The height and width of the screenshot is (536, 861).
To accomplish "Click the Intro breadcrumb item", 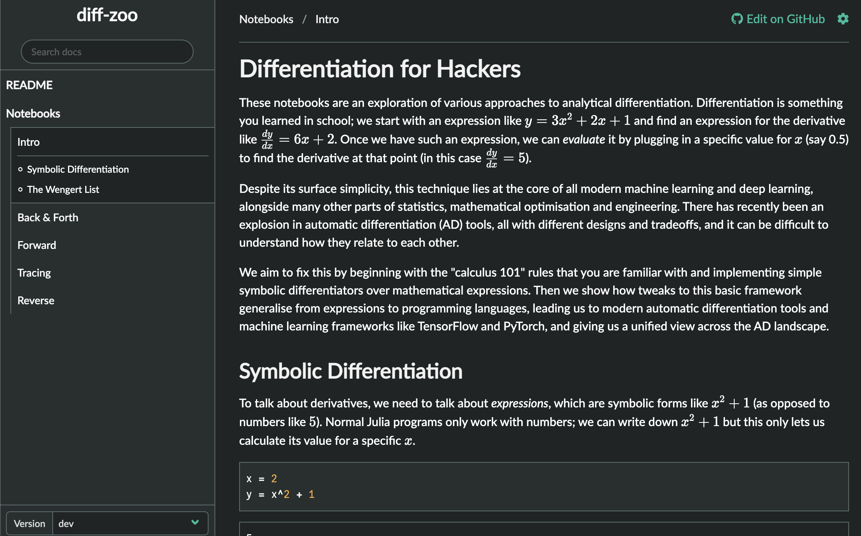I will click(327, 19).
